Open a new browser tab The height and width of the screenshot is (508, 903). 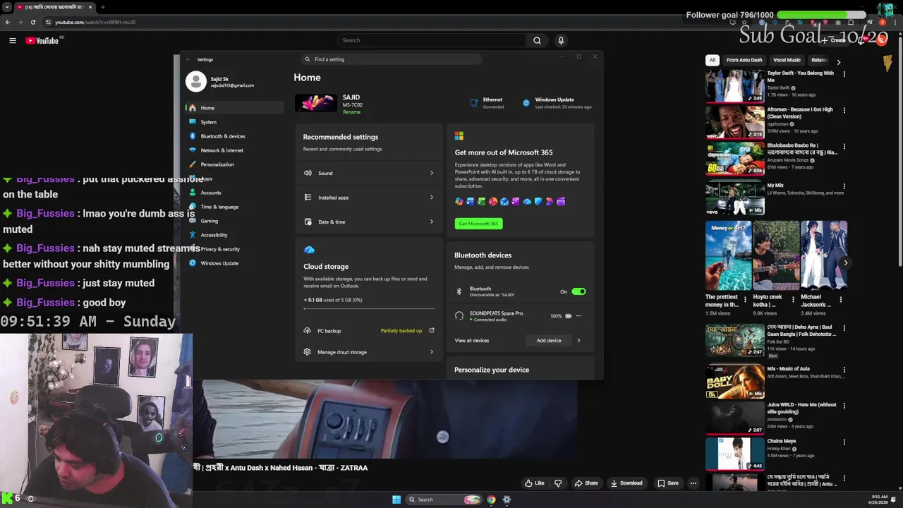tap(103, 7)
